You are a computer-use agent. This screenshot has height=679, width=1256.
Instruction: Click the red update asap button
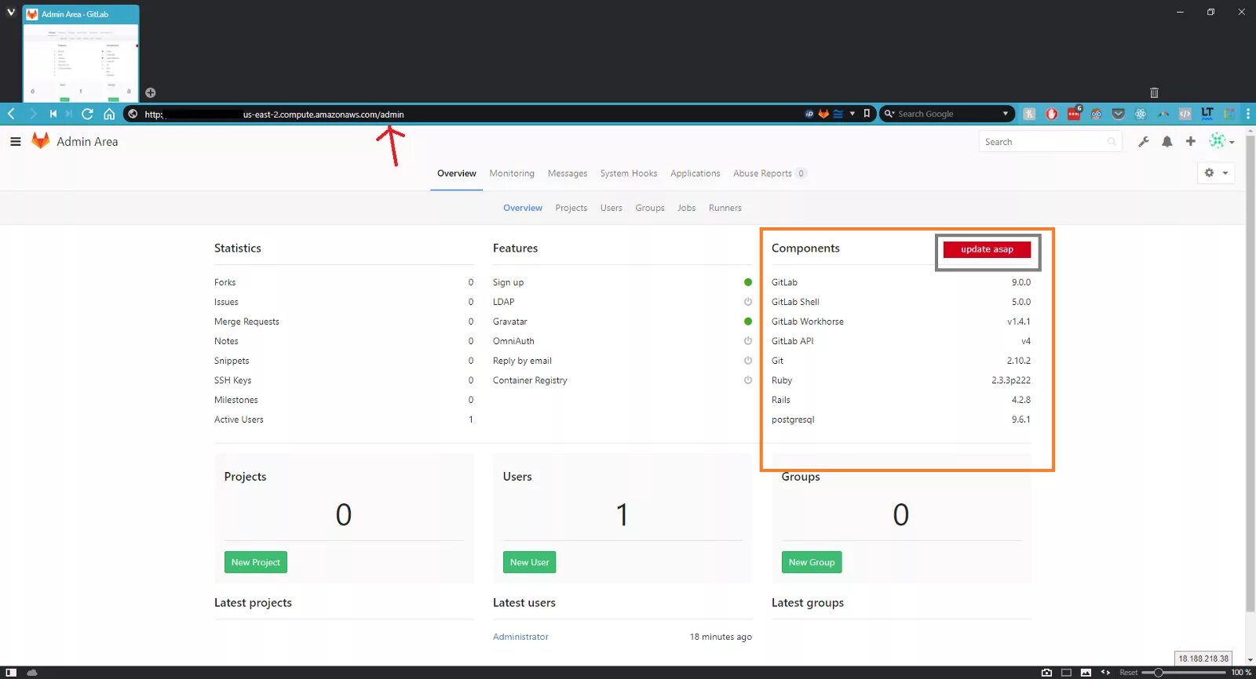(987, 249)
